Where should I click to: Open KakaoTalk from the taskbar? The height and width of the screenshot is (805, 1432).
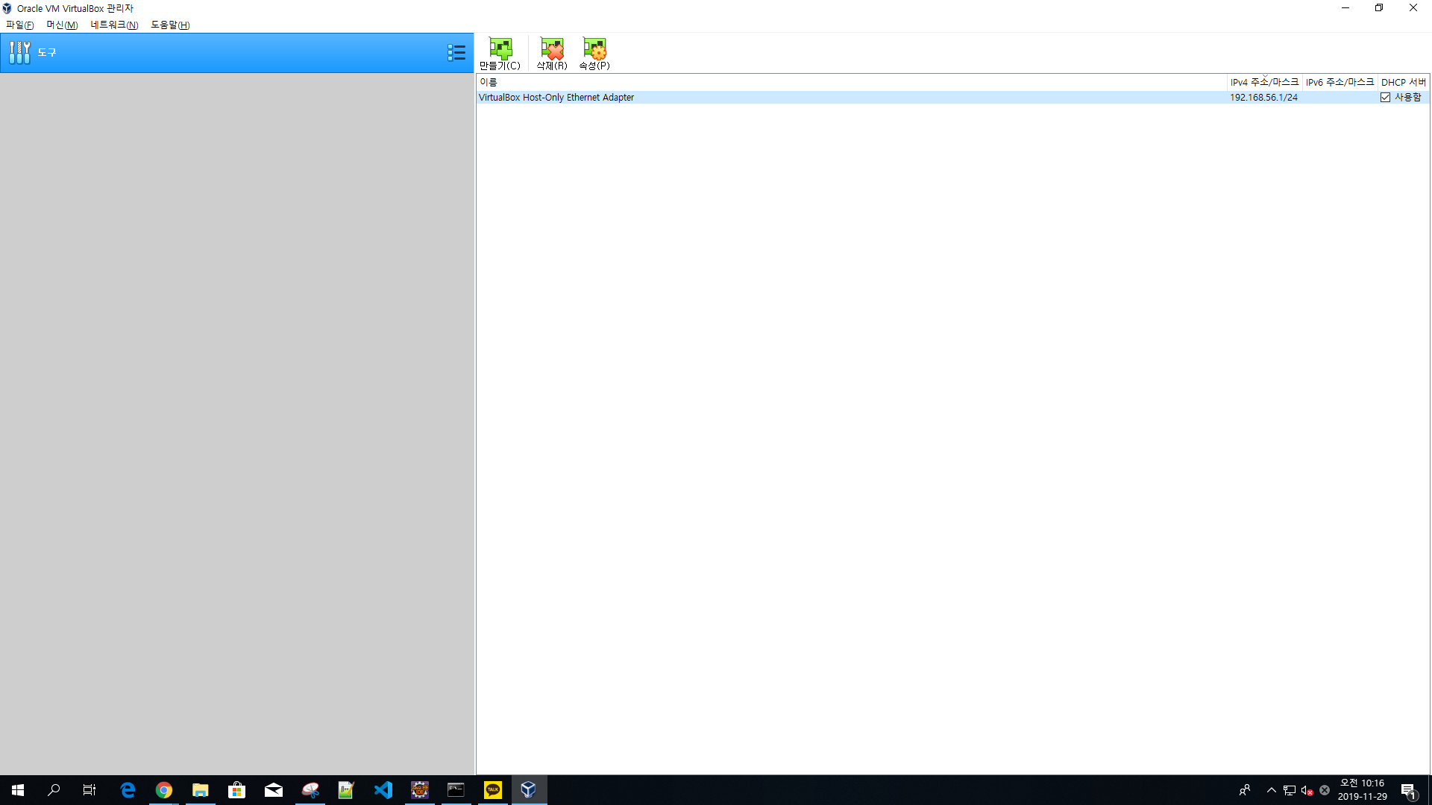pyautogui.click(x=492, y=790)
